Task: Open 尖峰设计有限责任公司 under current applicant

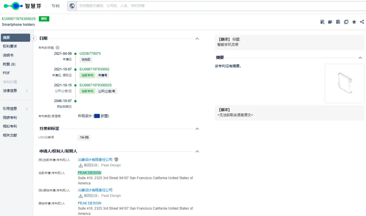Action: coord(95,159)
